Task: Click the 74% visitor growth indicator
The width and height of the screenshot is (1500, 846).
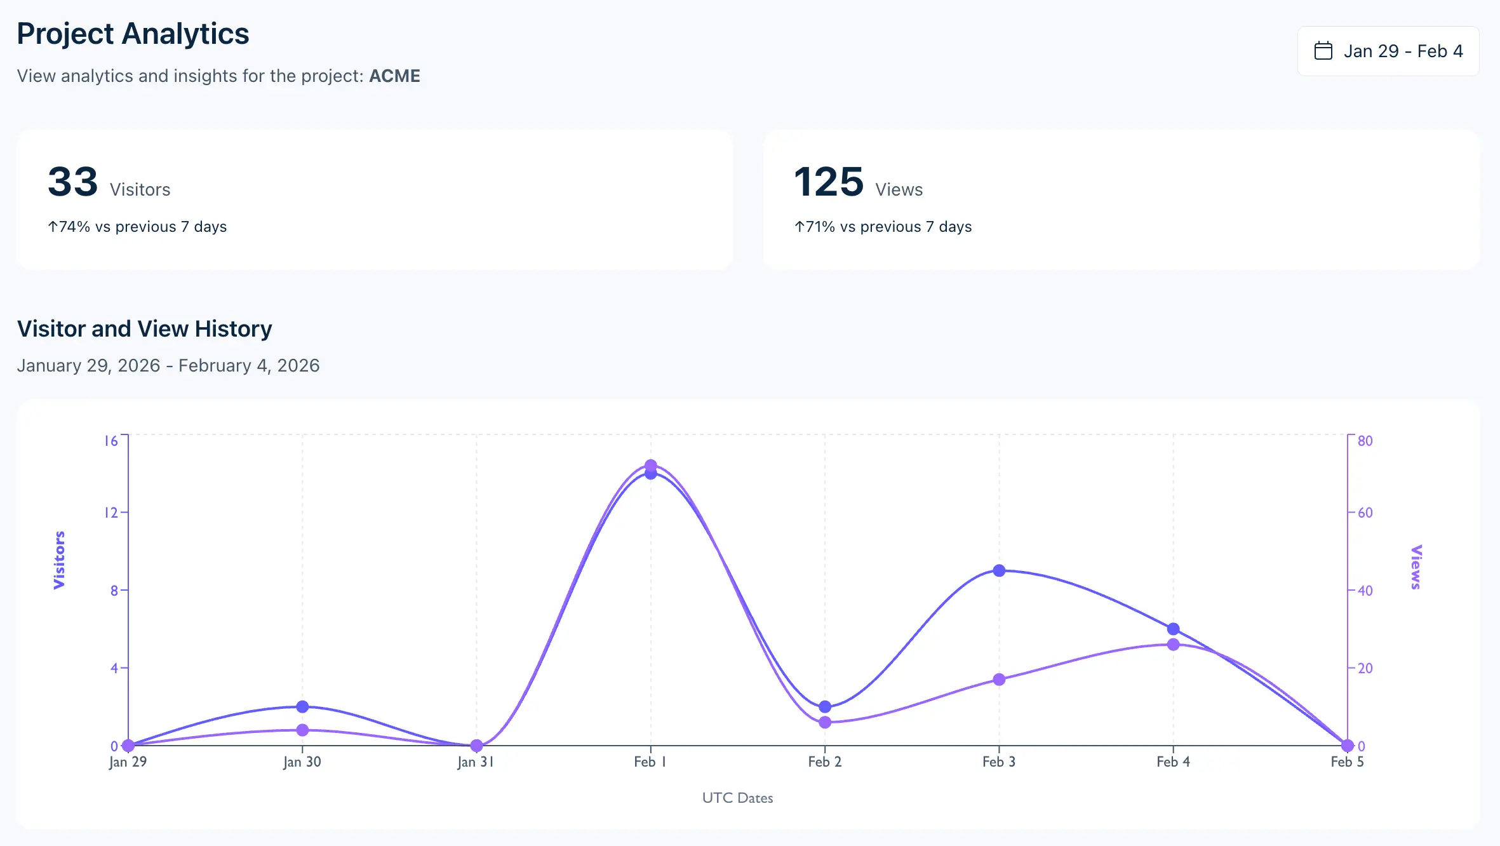Action: (137, 226)
